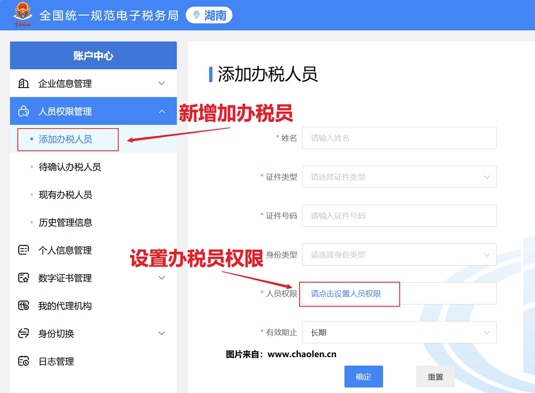Screen dimensions: 535x393
Task: Click the 账户中心 panel header
Action: click(x=93, y=56)
